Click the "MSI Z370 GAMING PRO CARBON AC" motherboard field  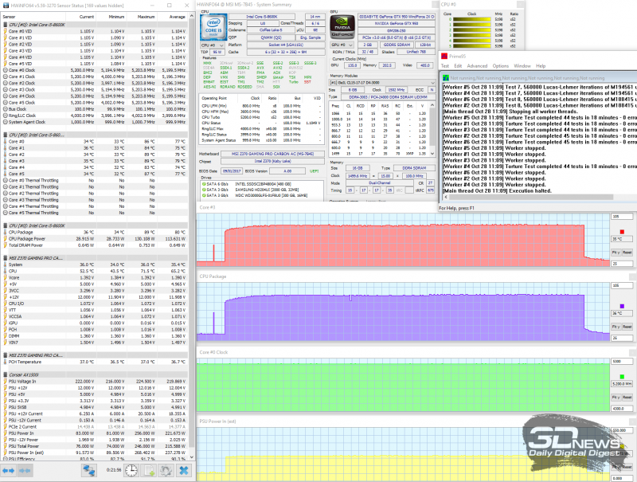pos(272,154)
